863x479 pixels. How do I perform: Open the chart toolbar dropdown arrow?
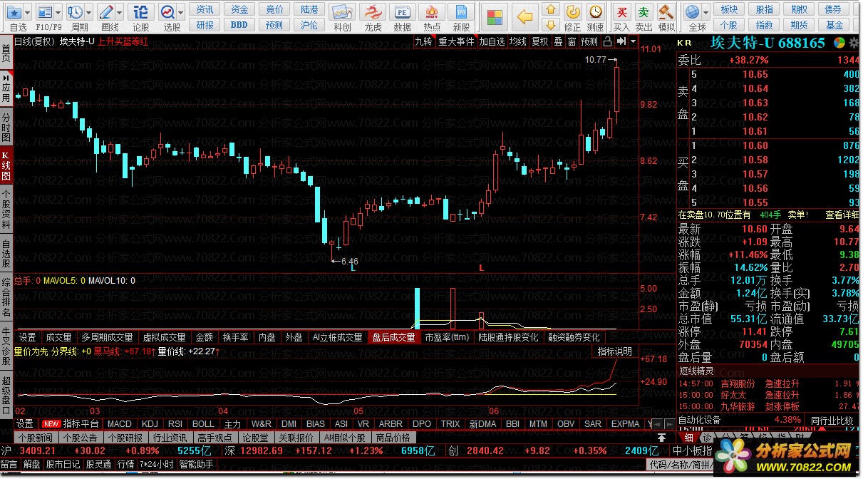click(633, 41)
